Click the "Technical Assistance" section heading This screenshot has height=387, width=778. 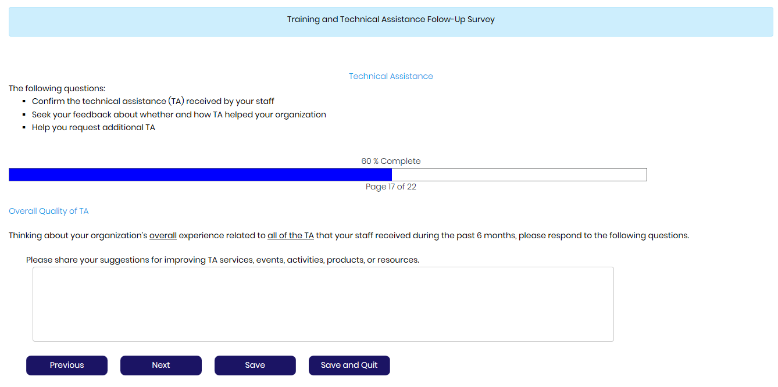pyautogui.click(x=391, y=76)
